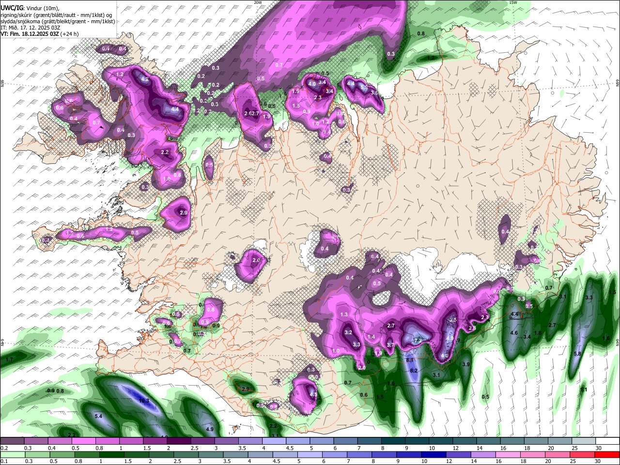
Task: Click the "4.6" precipitation value on the map
Action: (x=514, y=333)
